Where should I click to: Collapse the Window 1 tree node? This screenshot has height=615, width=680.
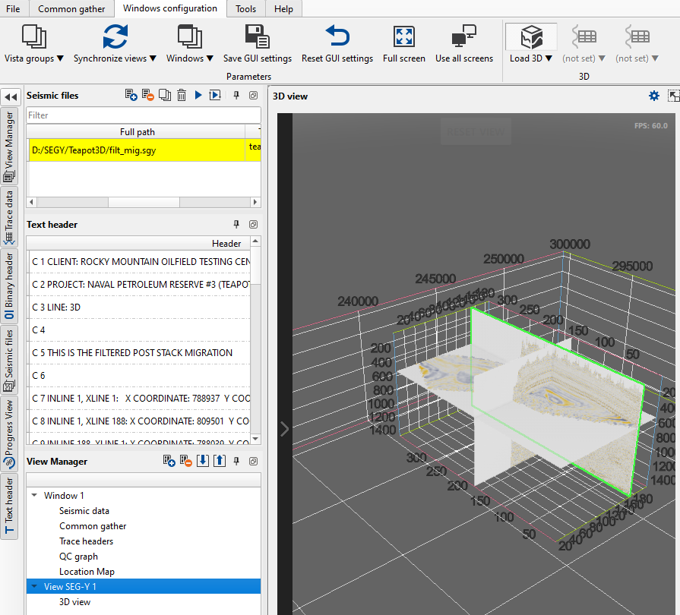34,496
